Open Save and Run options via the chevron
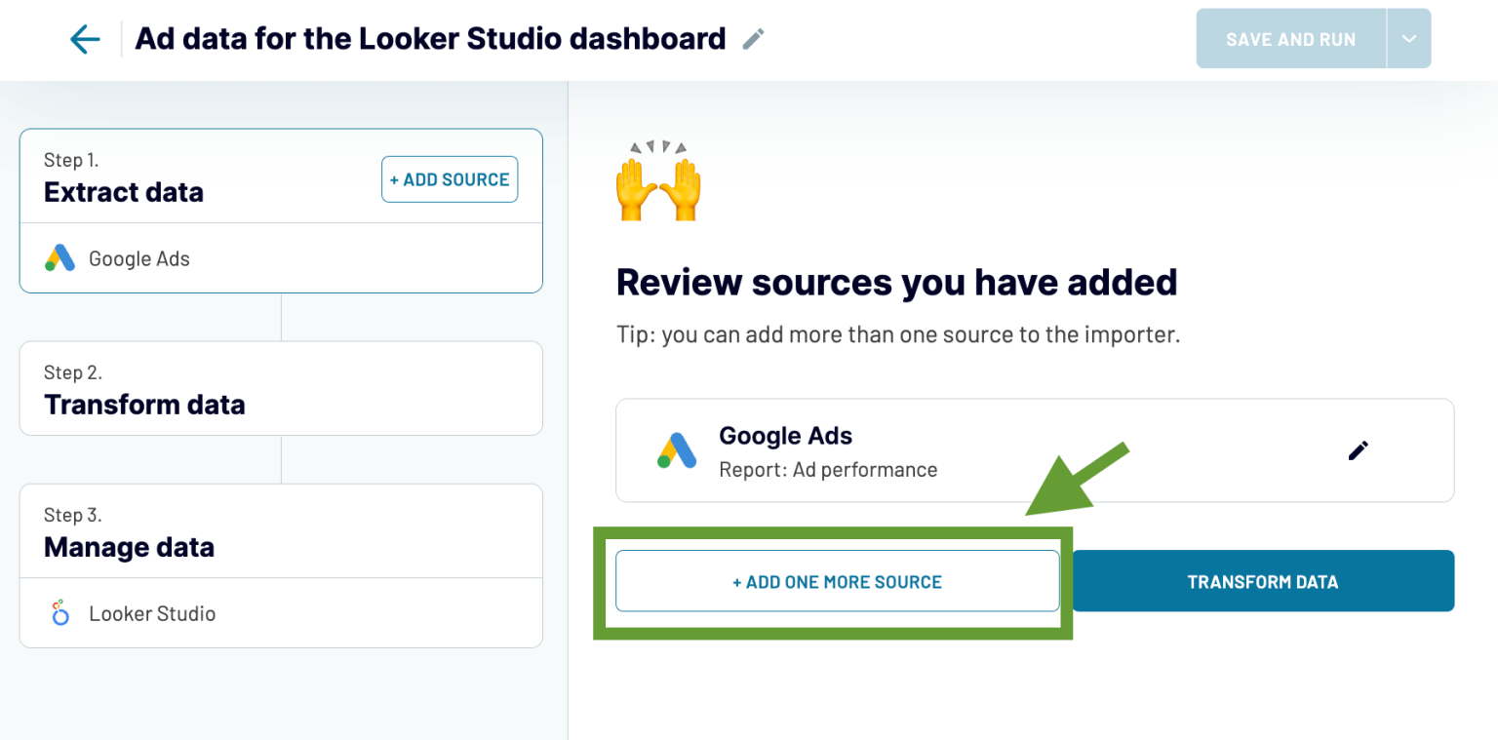1498x740 pixels. (x=1410, y=38)
